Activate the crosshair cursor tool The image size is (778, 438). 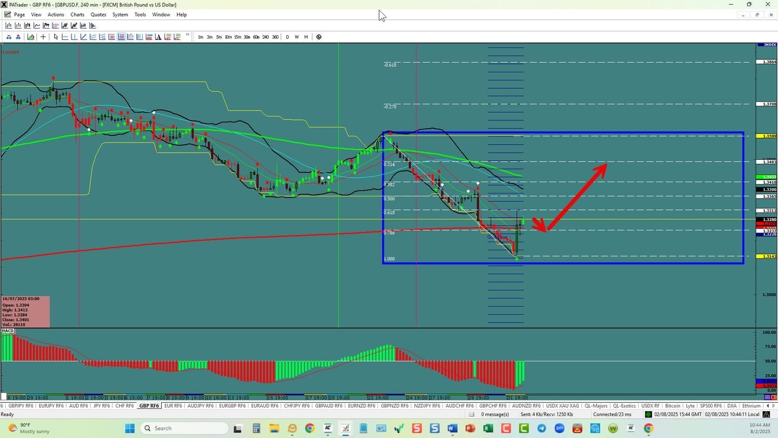(x=43, y=37)
